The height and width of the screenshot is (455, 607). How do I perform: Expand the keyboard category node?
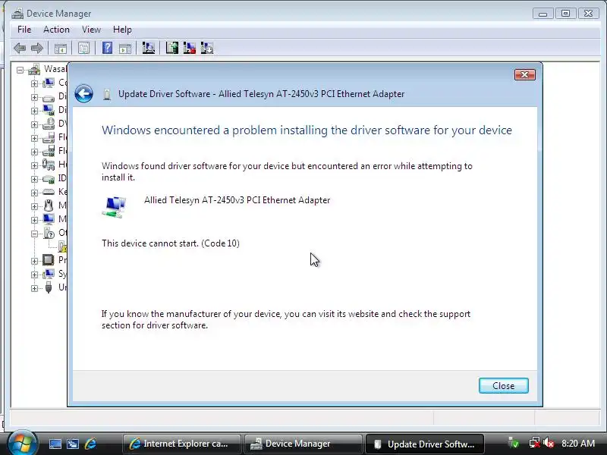point(34,193)
